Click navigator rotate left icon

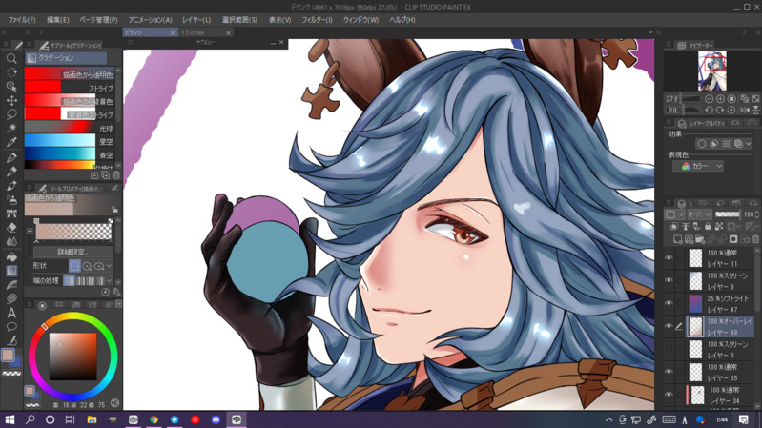click(709, 110)
